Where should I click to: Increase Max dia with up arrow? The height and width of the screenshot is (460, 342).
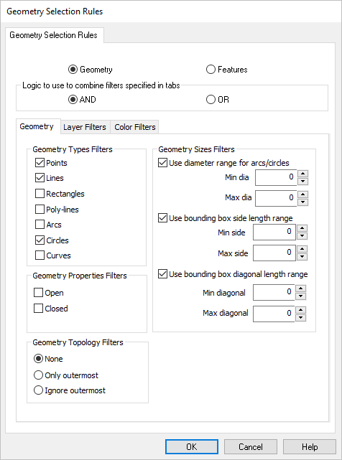(302, 194)
